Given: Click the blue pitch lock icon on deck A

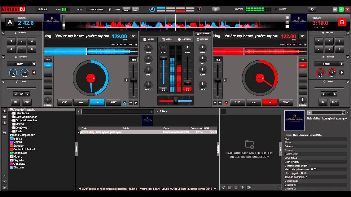Looking at the screenshot, I should [x=125, y=103].
